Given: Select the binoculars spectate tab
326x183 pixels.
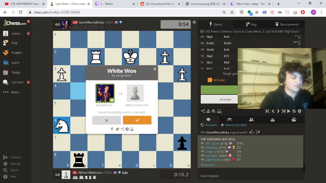Looking at the screenshot, I should click(230, 119).
